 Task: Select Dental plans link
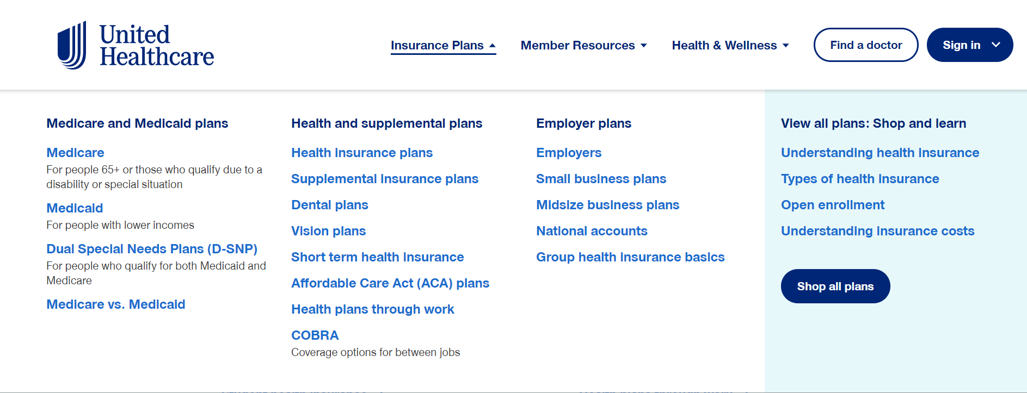pyautogui.click(x=330, y=205)
